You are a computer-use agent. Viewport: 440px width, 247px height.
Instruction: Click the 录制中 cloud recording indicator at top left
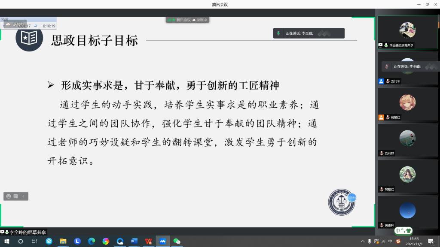point(15,24)
